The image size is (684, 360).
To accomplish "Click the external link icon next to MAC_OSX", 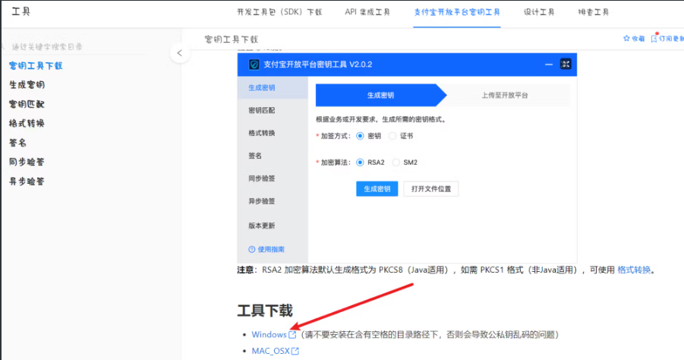I will point(295,351).
